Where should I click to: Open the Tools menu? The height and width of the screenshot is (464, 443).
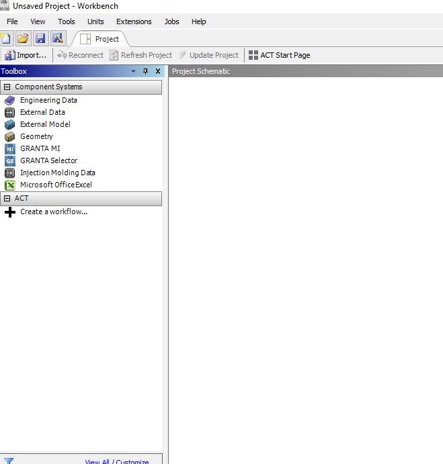pyautogui.click(x=66, y=21)
